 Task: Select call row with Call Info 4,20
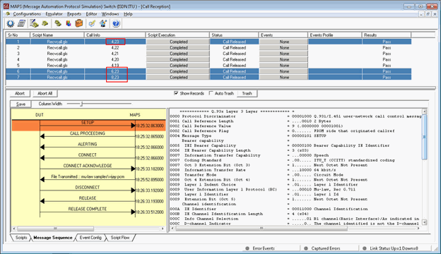208,59
